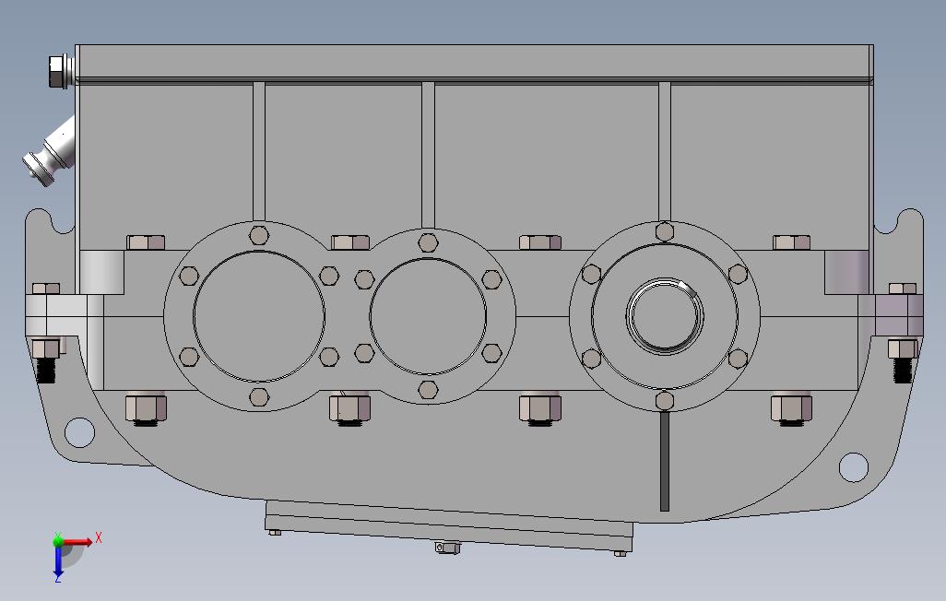Image resolution: width=946 pixels, height=601 pixels.
Task: Select the flat top cover plate of gearbox
Action: pyautogui.click(x=474, y=62)
